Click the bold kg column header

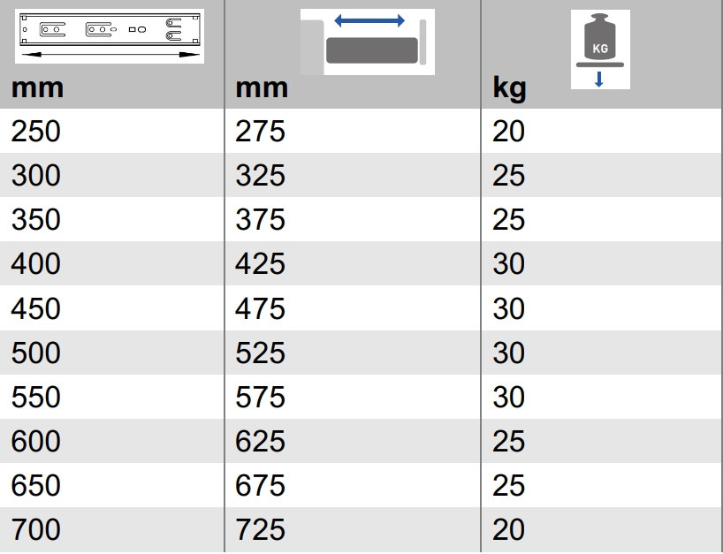[x=509, y=88]
